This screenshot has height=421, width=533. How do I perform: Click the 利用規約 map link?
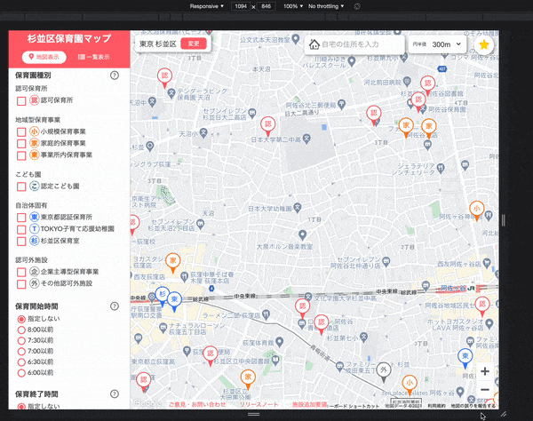pos(434,406)
